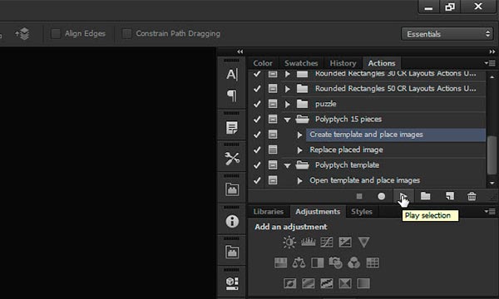Expand Rounded Rectangles 50 CR Layouts set
This screenshot has height=299, width=499.
(x=288, y=89)
